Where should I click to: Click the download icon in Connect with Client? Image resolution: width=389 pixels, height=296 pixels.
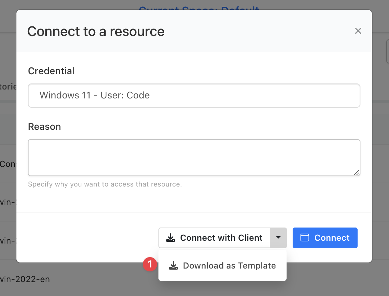click(171, 238)
